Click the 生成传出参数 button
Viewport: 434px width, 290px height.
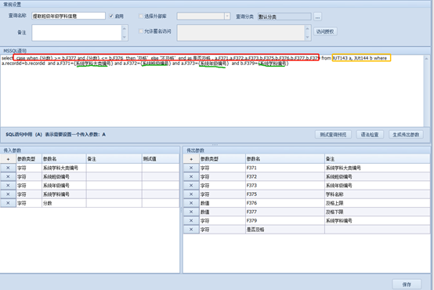[406, 135]
